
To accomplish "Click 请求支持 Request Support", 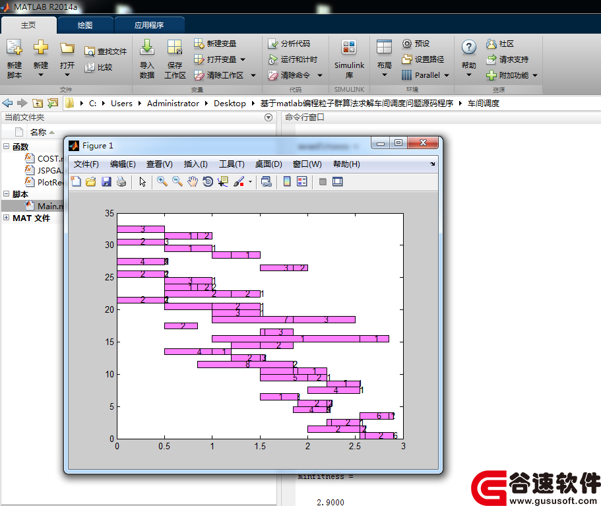I will [507, 59].
